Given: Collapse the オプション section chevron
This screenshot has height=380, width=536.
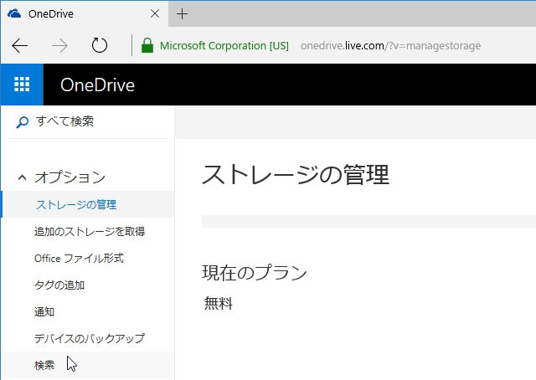Looking at the screenshot, I should click(x=23, y=177).
